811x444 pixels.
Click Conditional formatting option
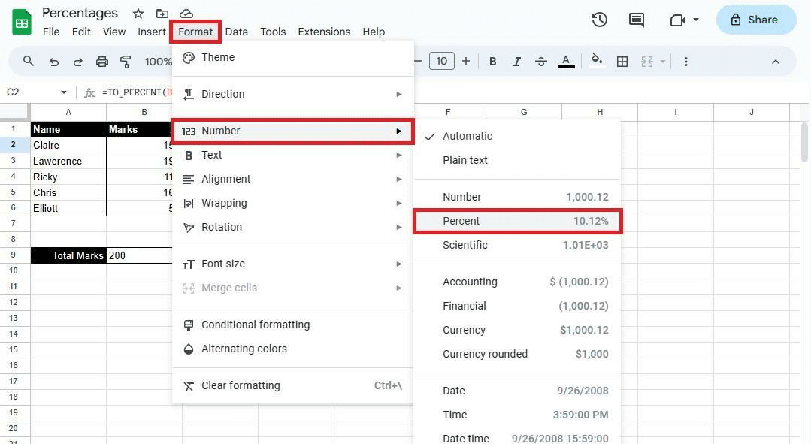(x=255, y=325)
